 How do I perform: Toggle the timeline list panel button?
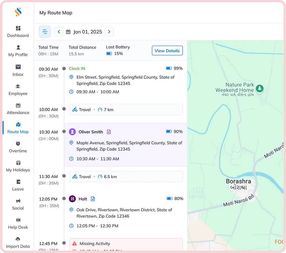tap(45, 32)
